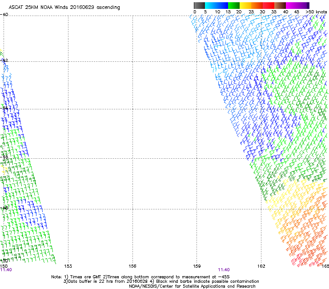Image resolution: width=329 pixels, height=289 pixels.
Task: Select the blue 10-15 knots legend swatch
Action: (222, 5)
